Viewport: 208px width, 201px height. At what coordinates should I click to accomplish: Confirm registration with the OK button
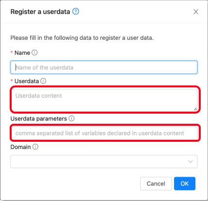(x=185, y=184)
